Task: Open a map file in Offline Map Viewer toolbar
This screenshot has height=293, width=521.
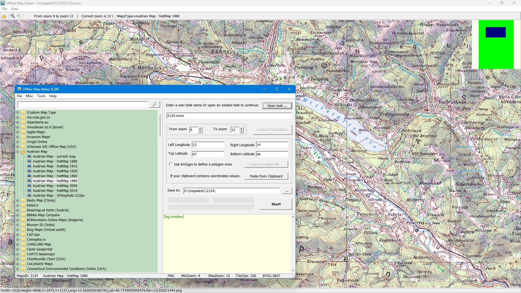Action: tap(4, 16)
